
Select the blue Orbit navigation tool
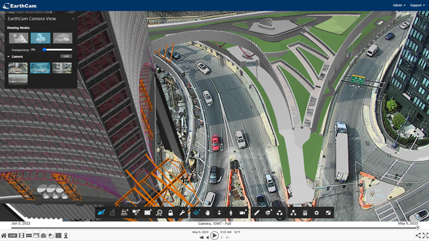[196, 213]
